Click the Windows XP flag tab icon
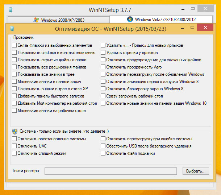The height and width of the screenshot is (195, 221). (x=36, y=20)
